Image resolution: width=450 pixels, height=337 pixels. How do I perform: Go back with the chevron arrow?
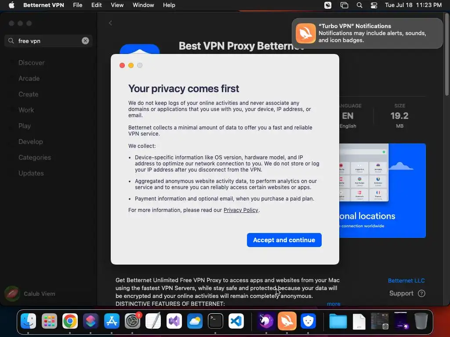[x=110, y=23]
